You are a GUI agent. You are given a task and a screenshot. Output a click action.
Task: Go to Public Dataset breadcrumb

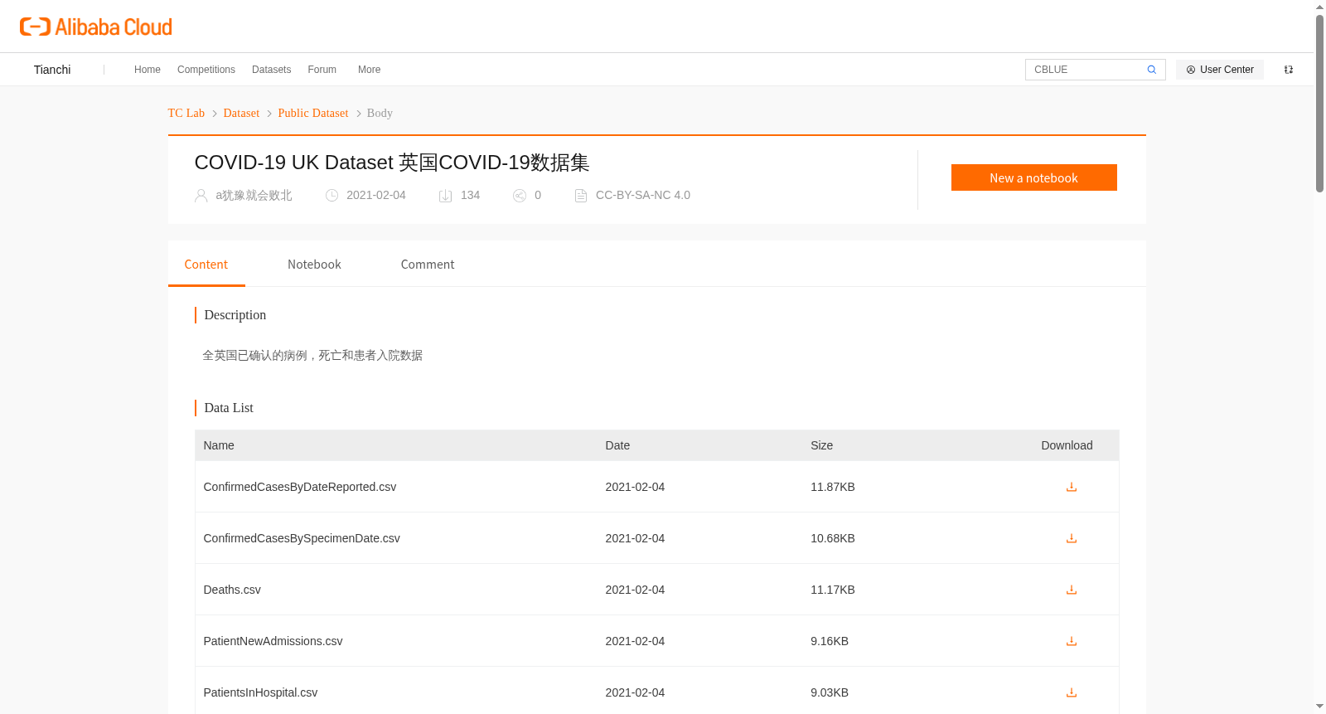tap(313, 113)
